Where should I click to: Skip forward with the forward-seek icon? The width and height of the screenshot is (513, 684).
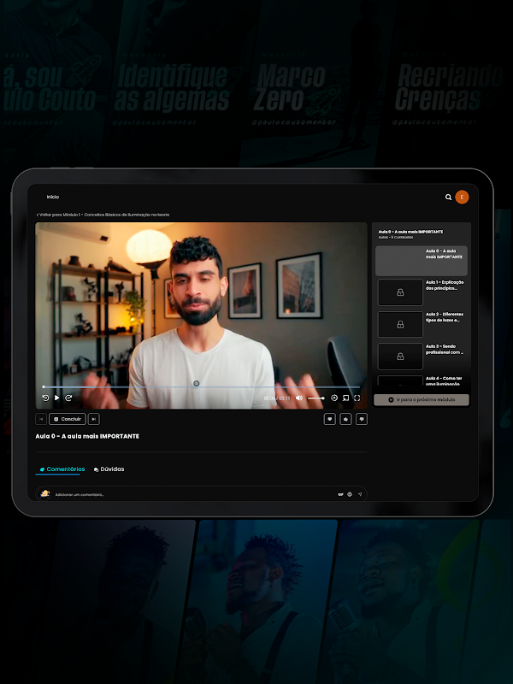pos(68,398)
